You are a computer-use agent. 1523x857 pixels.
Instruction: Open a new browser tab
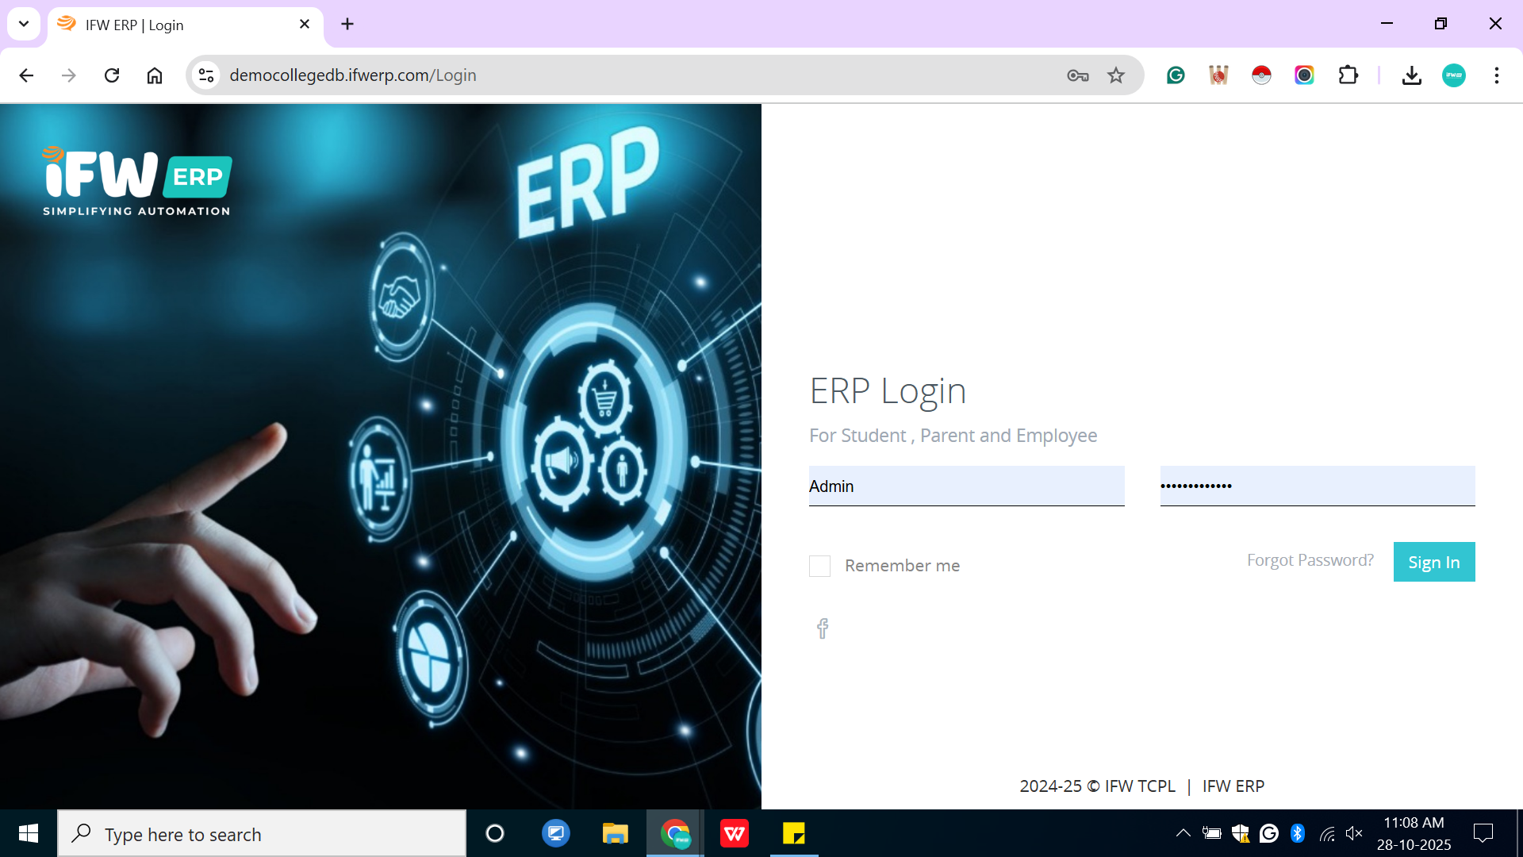point(347,25)
